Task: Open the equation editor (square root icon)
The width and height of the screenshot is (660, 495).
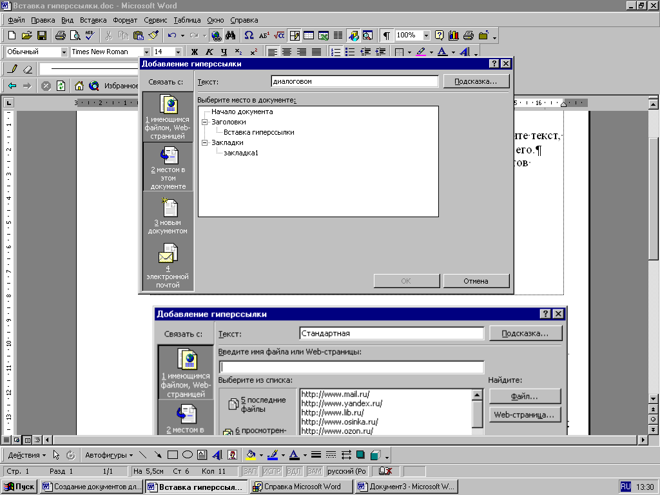Action: 278,35
